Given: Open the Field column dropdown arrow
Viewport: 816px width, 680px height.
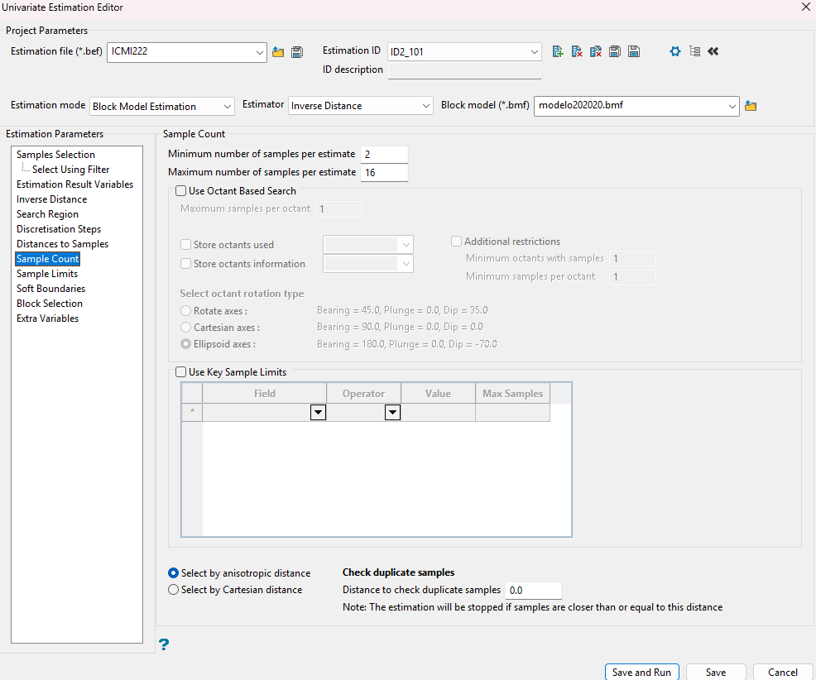Looking at the screenshot, I should coord(318,413).
